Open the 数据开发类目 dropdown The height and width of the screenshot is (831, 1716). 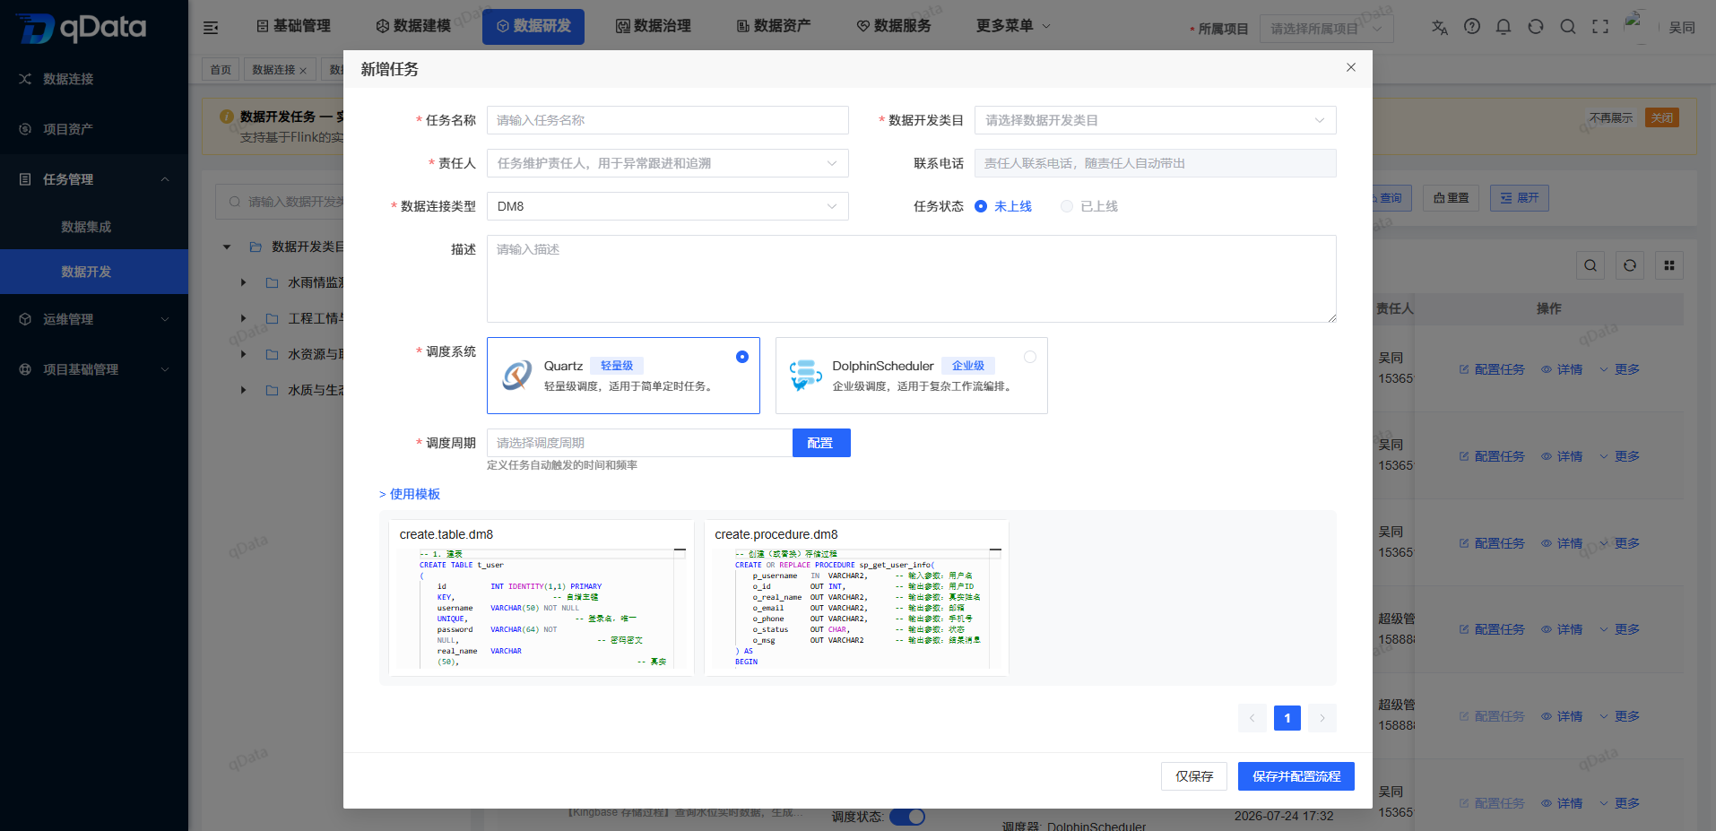pos(1156,120)
